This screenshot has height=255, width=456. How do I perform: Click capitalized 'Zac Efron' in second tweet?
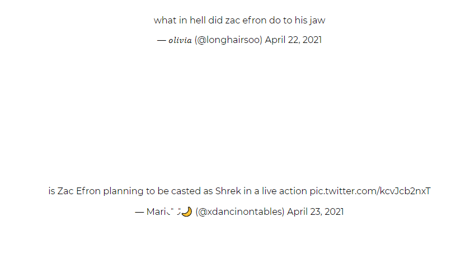pyautogui.click(x=79, y=191)
